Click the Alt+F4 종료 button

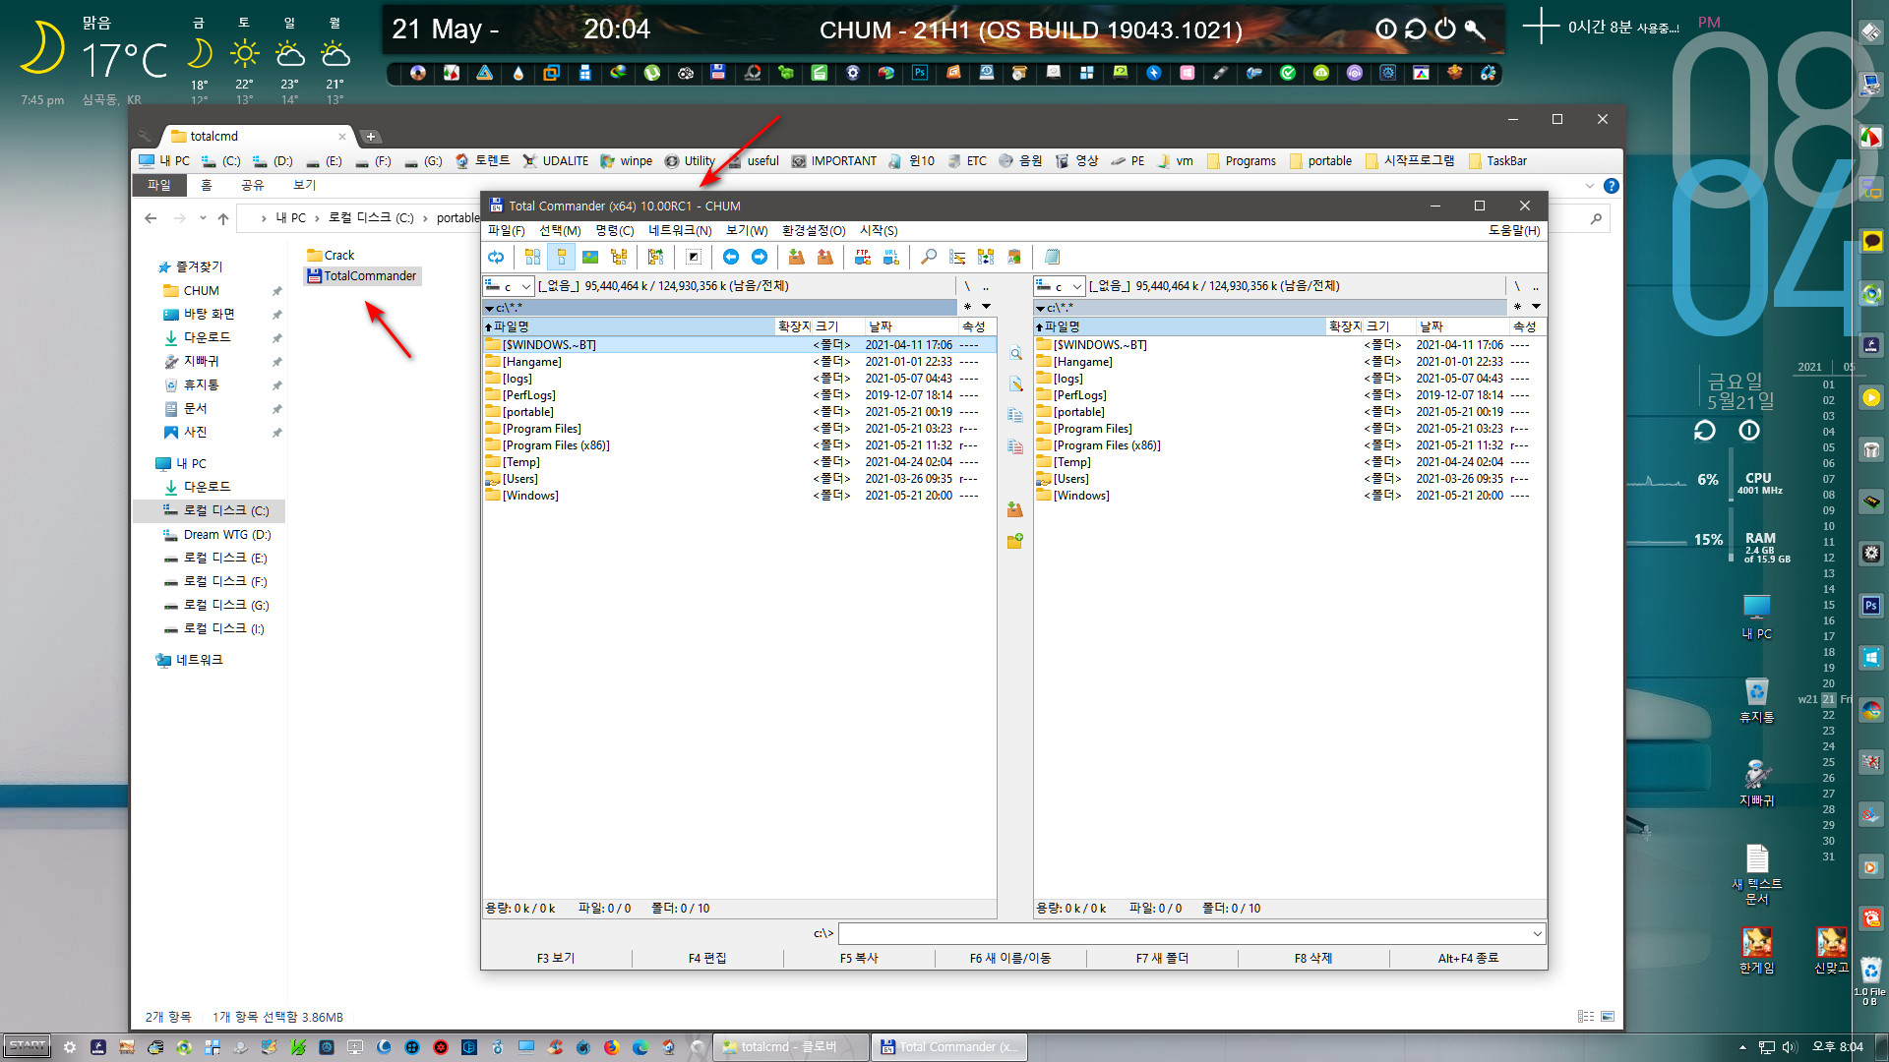coord(1468,958)
